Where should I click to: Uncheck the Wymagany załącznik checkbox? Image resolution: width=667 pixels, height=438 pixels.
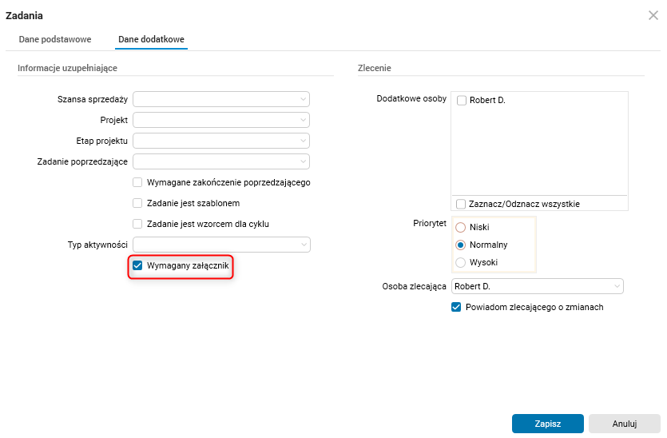138,265
